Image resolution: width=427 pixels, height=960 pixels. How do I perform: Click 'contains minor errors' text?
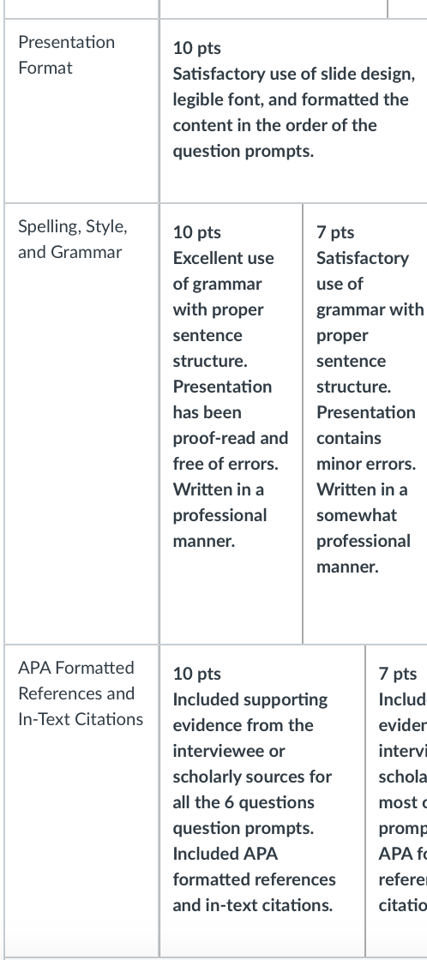coord(366,451)
